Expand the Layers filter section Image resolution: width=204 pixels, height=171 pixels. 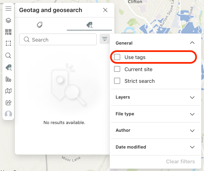point(192,97)
